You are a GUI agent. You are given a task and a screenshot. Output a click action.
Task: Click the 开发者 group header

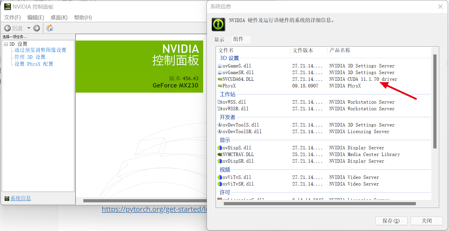228,117
